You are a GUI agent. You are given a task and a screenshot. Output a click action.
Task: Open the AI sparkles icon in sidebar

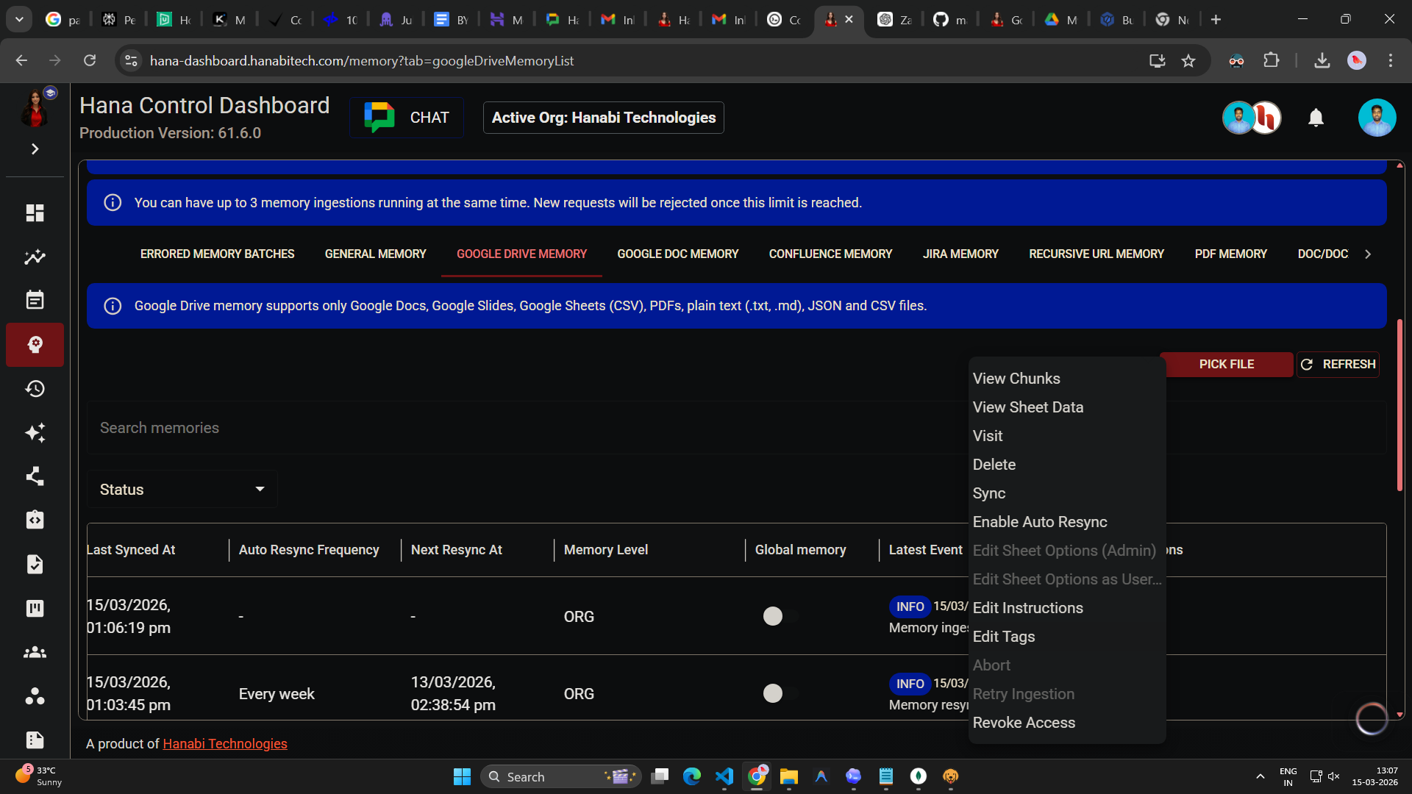(x=35, y=433)
